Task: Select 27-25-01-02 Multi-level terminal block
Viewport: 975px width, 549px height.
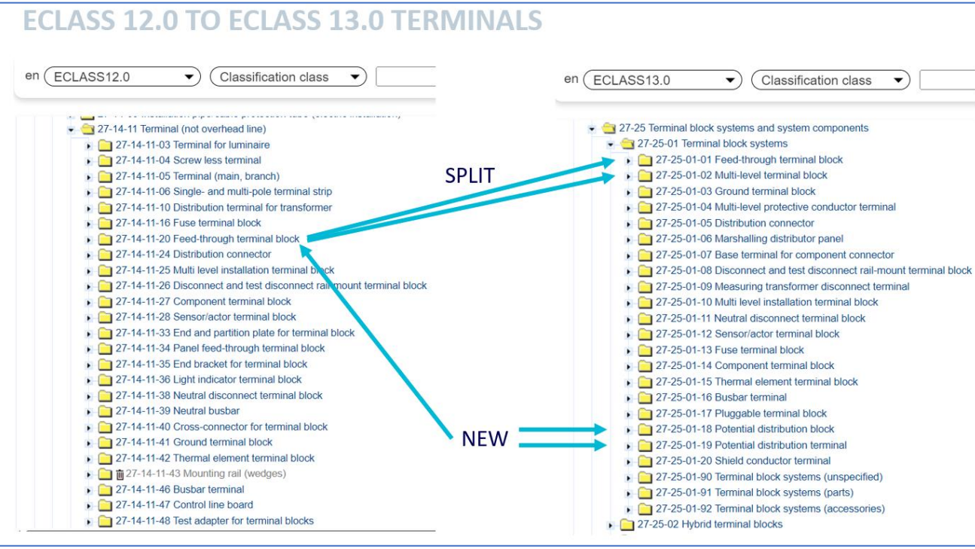Action: (x=741, y=175)
